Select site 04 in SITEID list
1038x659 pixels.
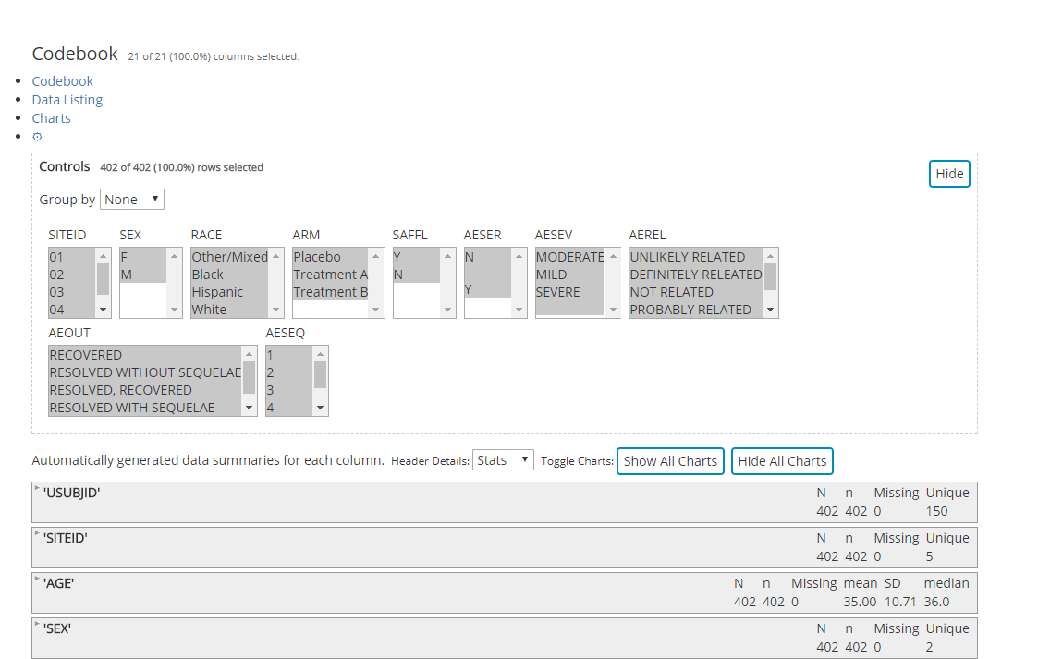(x=71, y=309)
